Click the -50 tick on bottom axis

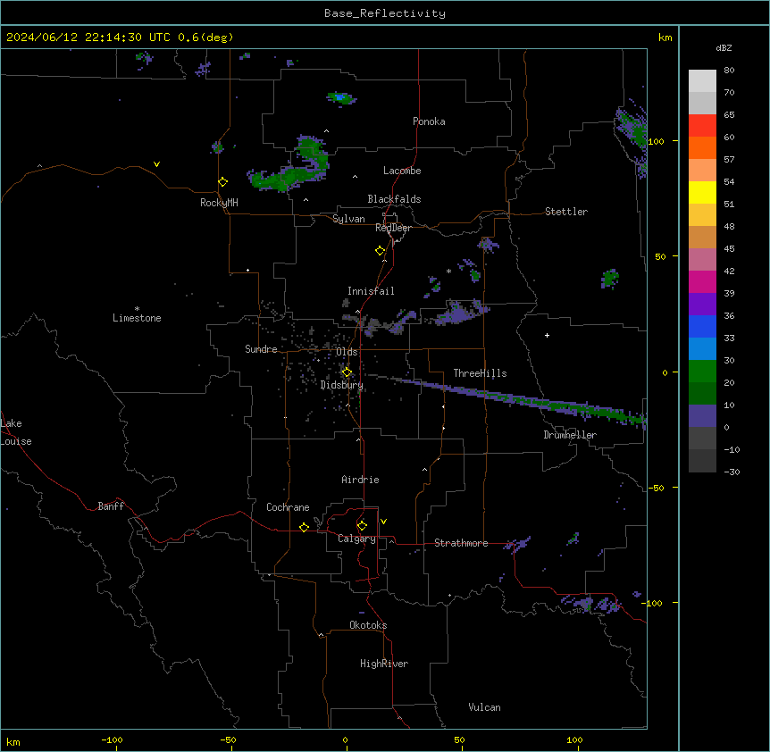pyautogui.click(x=228, y=739)
